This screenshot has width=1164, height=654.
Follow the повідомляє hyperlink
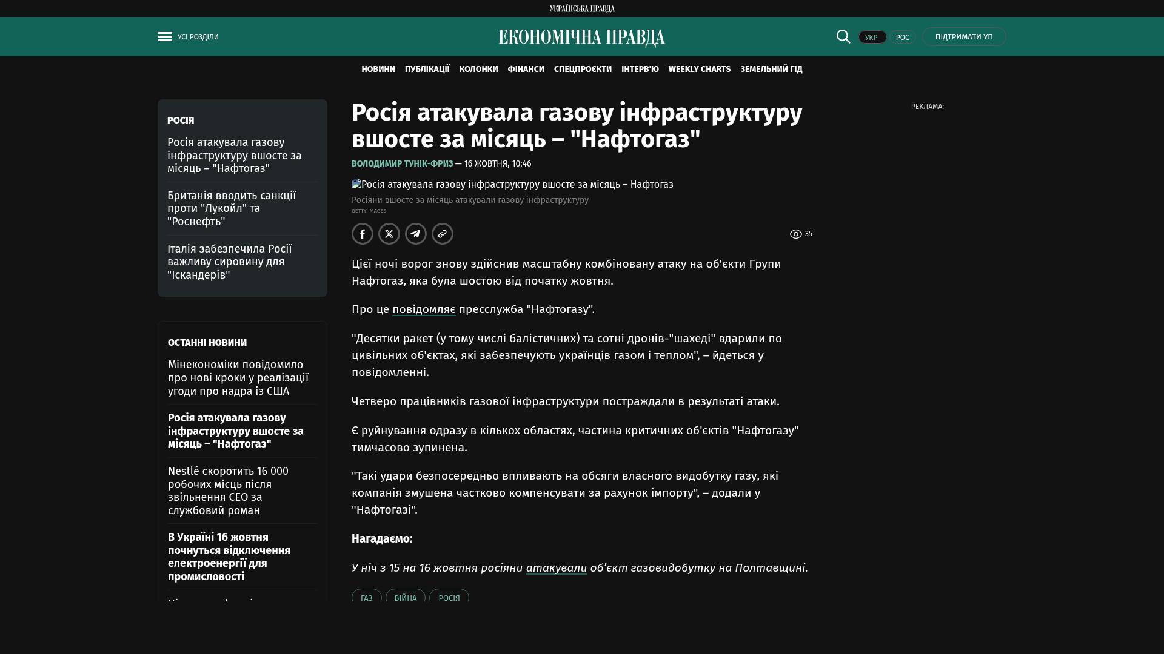pyautogui.click(x=424, y=309)
